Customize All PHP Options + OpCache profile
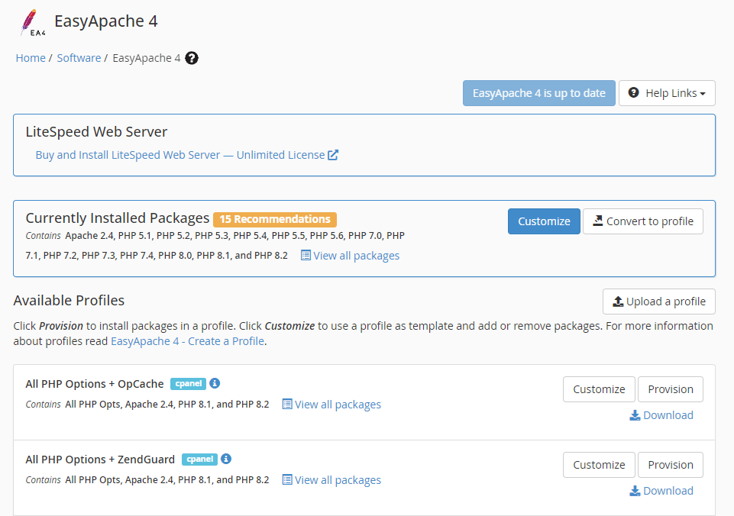 point(599,389)
